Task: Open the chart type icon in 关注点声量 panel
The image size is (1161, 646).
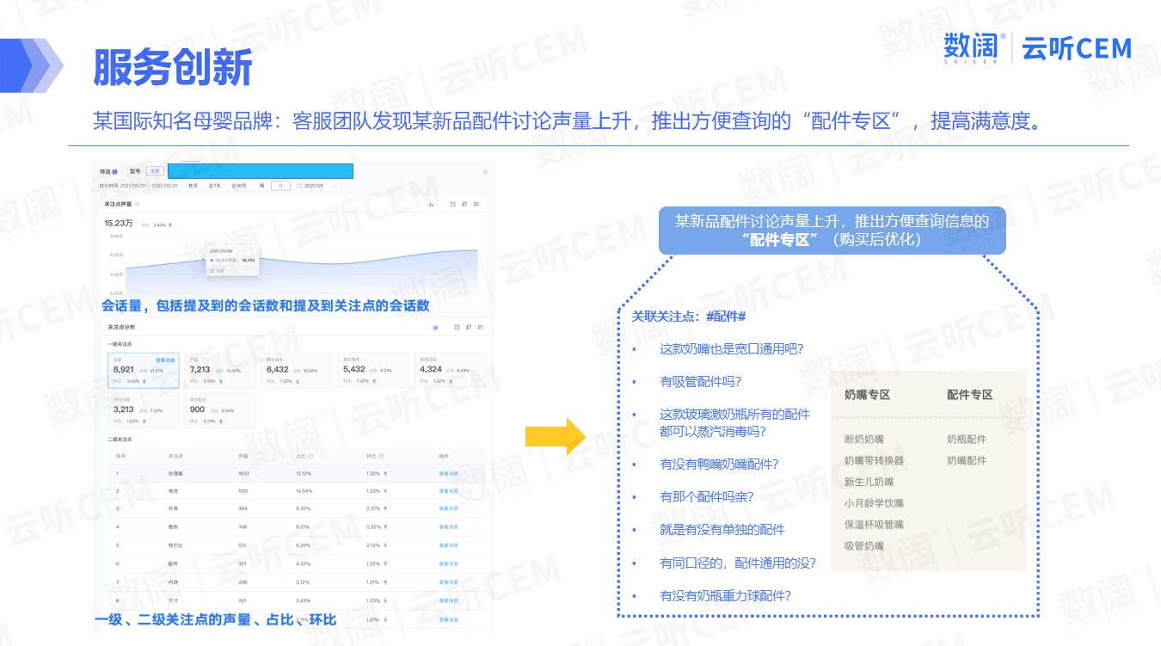Action: [x=431, y=205]
